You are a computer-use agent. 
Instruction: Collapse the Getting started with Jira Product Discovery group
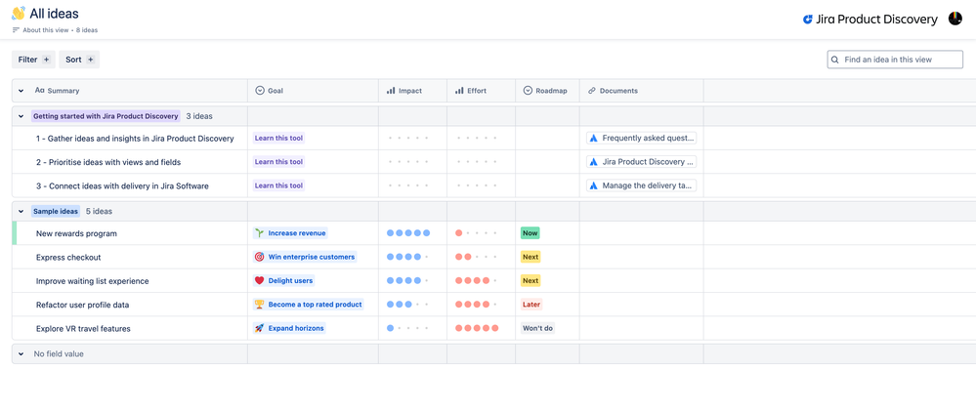coord(21,116)
